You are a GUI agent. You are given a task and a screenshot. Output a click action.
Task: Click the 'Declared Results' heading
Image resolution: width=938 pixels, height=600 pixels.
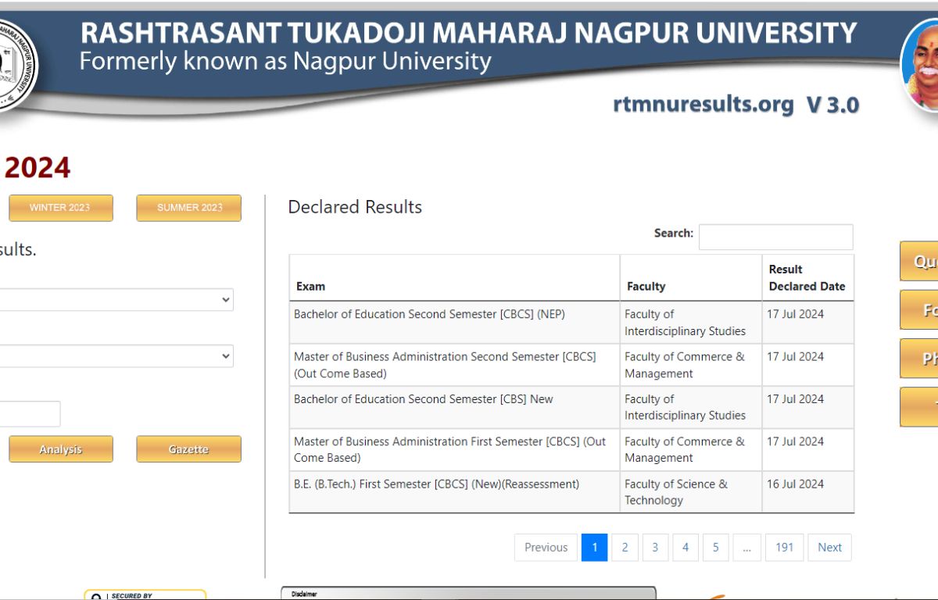click(x=355, y=207)
